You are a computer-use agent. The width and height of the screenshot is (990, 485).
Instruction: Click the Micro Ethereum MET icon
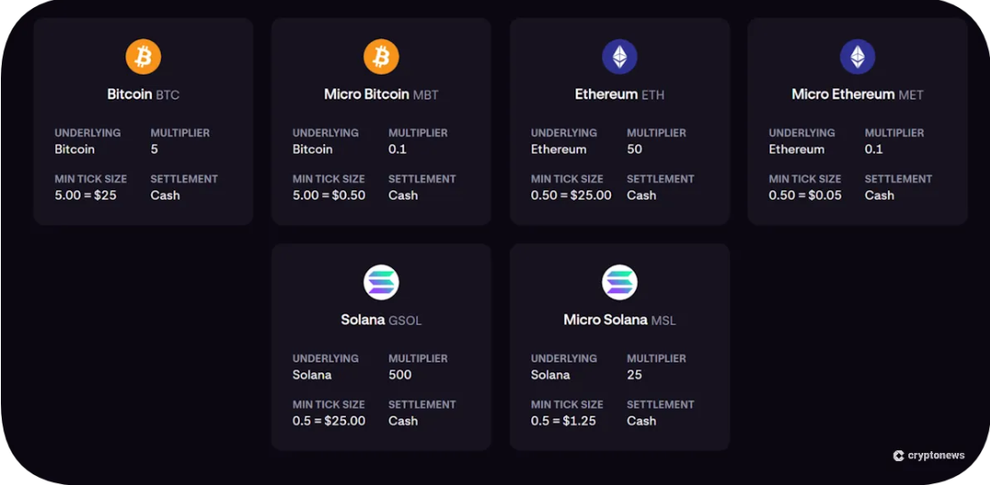[857, 58]
